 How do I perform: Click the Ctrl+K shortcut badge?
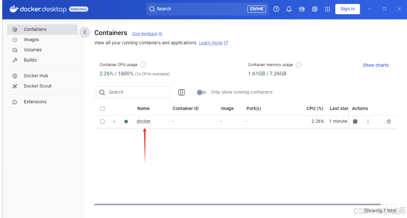pyautogui.click(x=256, y=9)
